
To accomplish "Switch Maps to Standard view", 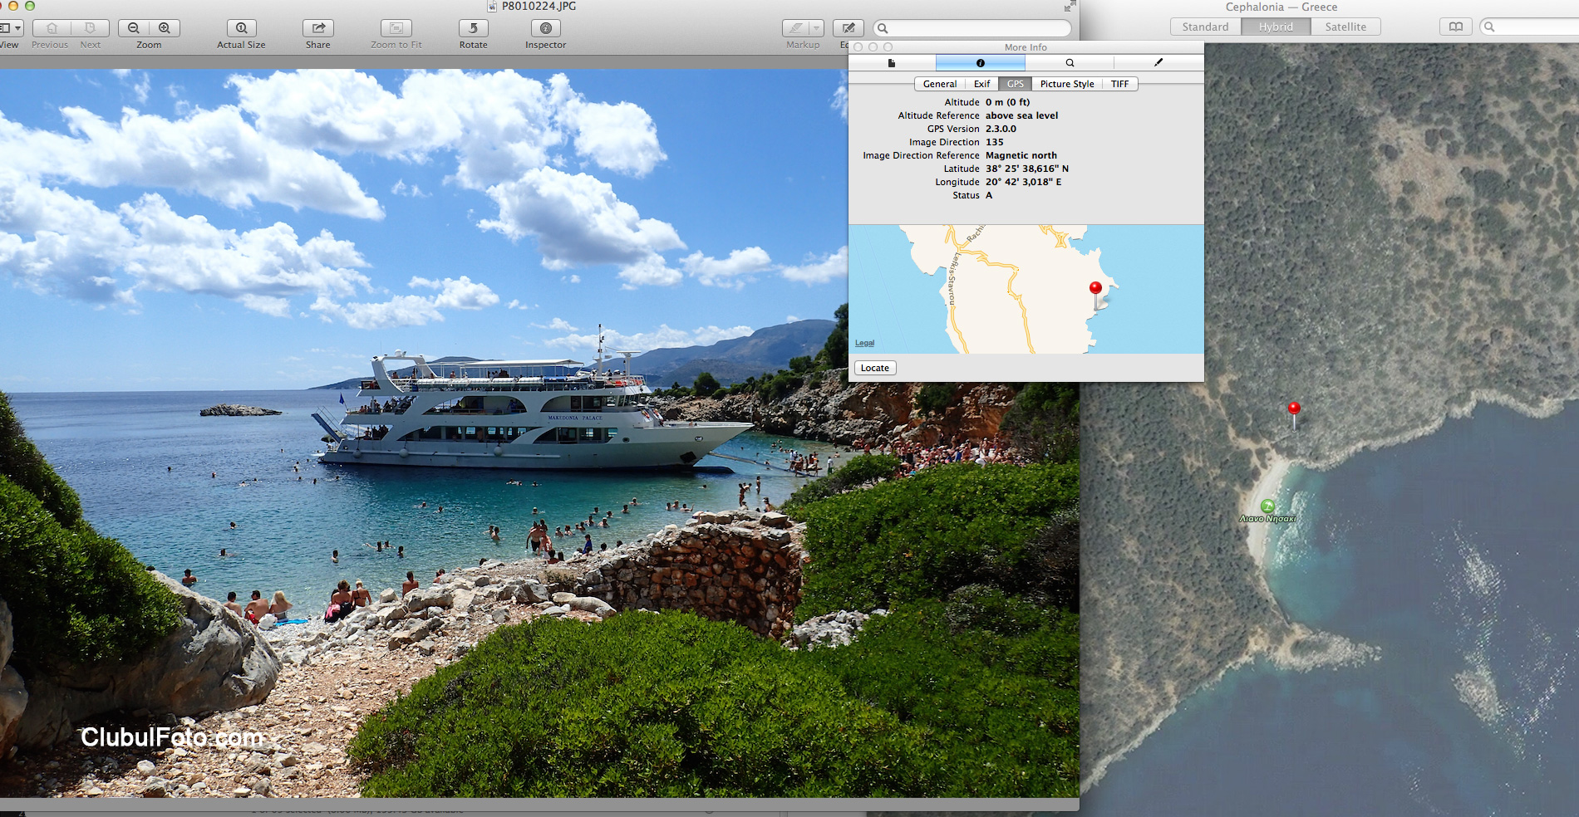I will coord(1205,27).
